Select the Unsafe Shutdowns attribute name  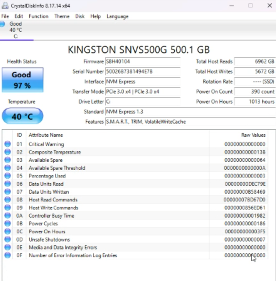coord(49,240)
